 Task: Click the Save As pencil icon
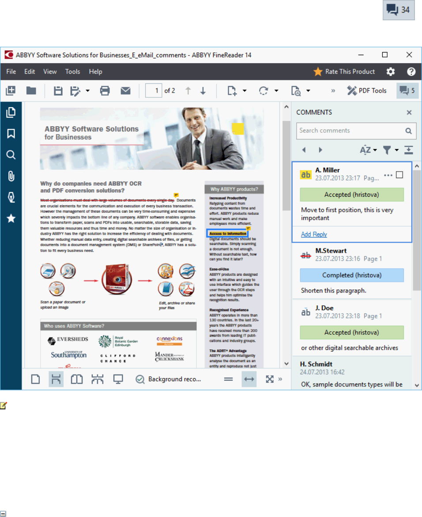(x=75, y=91)
